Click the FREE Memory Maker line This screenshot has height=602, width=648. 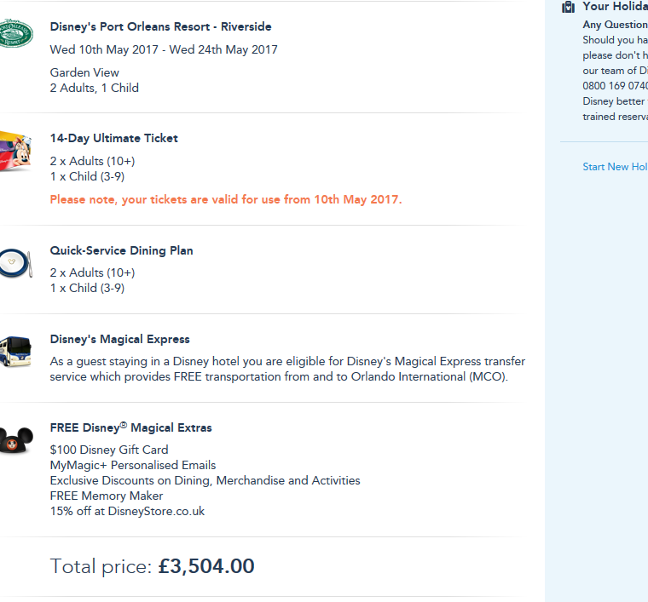point(107,496)
